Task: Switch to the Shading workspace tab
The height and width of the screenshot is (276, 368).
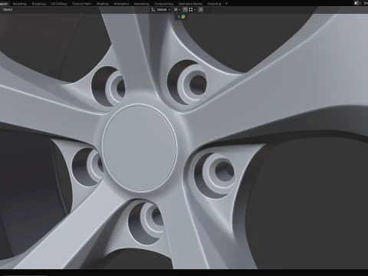Action: 103,4
